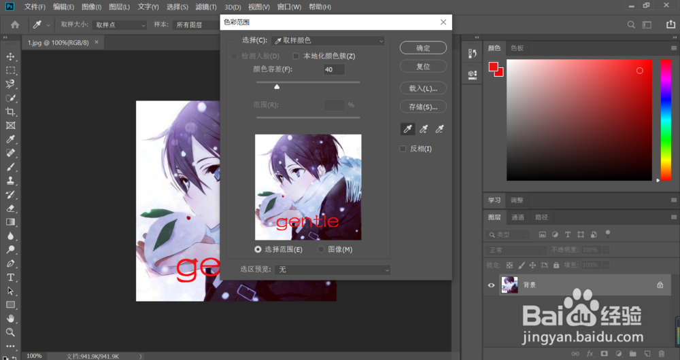Click the create new layer icon

click(647, 353)
